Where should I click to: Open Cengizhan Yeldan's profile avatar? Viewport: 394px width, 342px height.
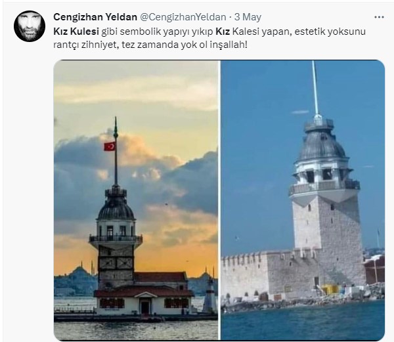[30, 26]
